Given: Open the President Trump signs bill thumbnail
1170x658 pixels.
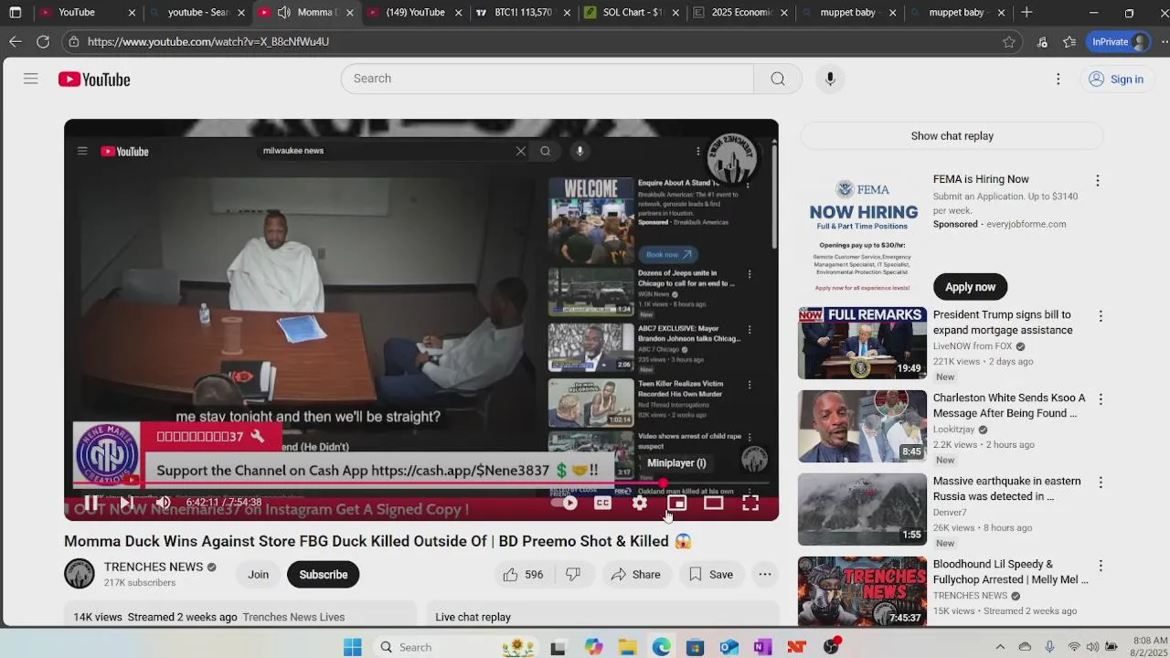Looking at the screenshot, I should [862, 343].
